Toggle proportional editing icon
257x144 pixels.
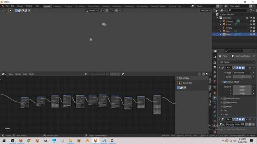pos(116,11)
